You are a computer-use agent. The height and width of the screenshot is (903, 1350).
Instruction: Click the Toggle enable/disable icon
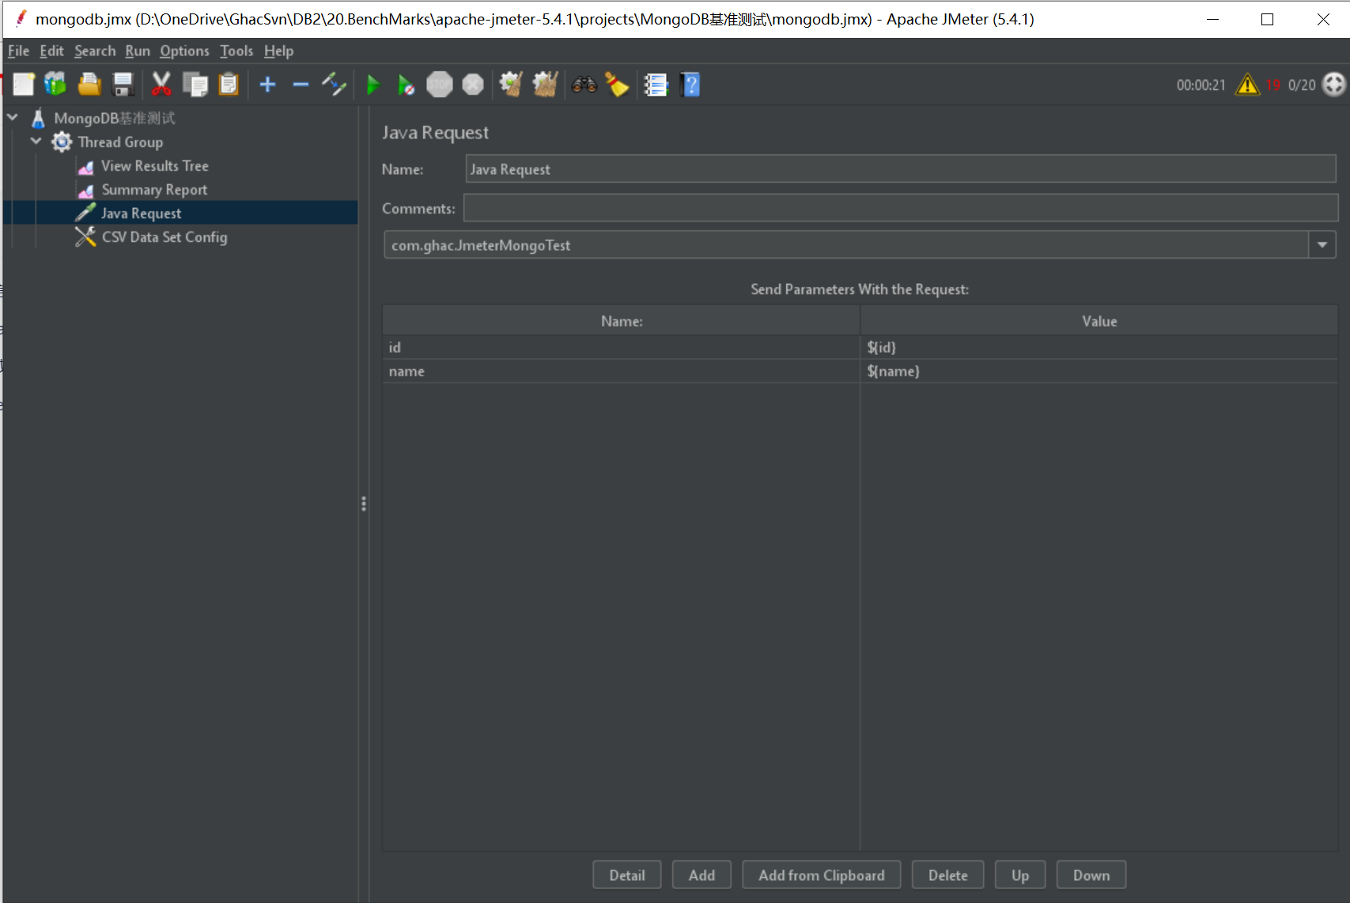(334, 84)
